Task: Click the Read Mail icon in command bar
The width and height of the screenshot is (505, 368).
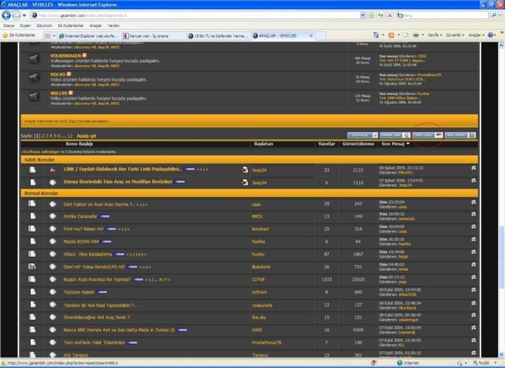Action: pyautogui.click(x=406, y=35)
